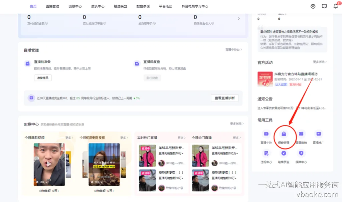The height and width of the screenshot is (202, 342).
Task: Click JIAYI avatar under 实时热门直播
Action: (x=161, y=163)
